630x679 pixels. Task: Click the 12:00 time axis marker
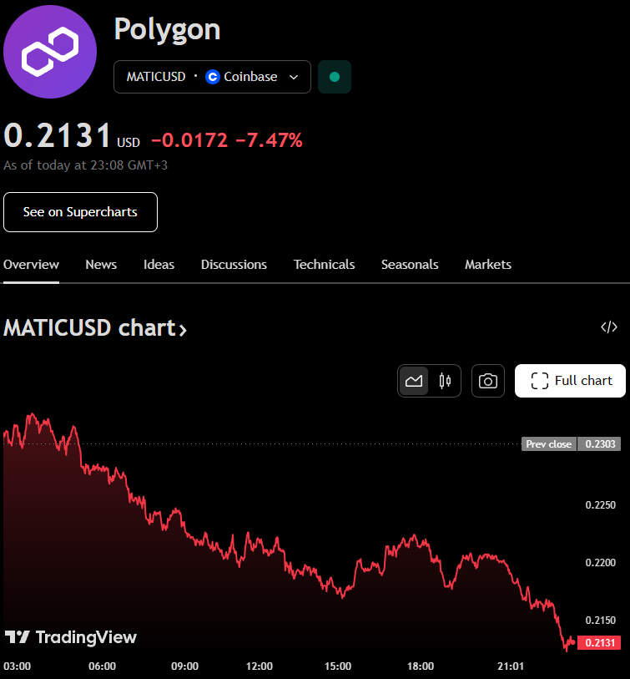pyautogui.click(x=260, y=666)
